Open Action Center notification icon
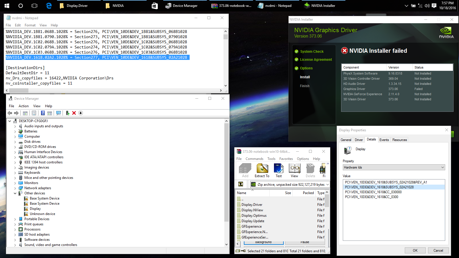 click(434, 6)
